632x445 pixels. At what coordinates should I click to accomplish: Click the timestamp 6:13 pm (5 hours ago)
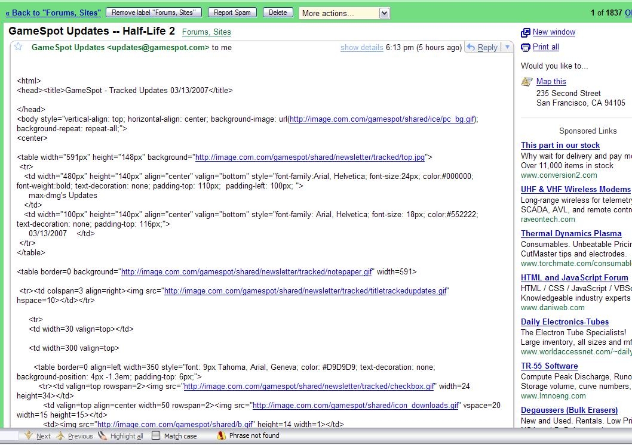pos(424,48)
